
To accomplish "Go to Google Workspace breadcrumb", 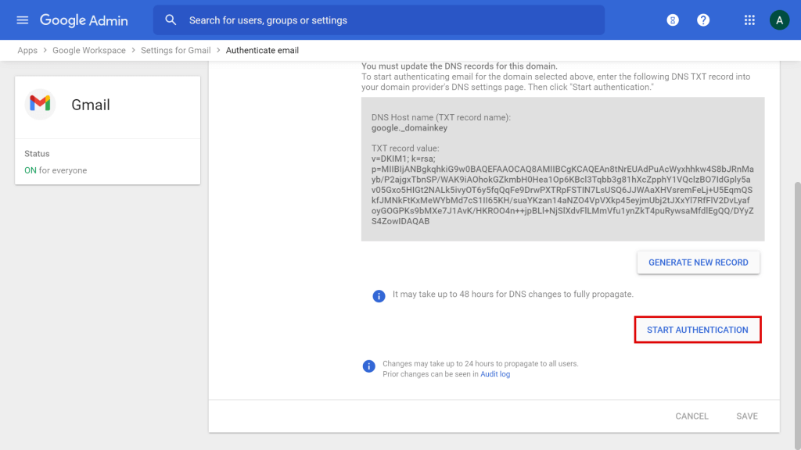I will [x=89, y=51].
